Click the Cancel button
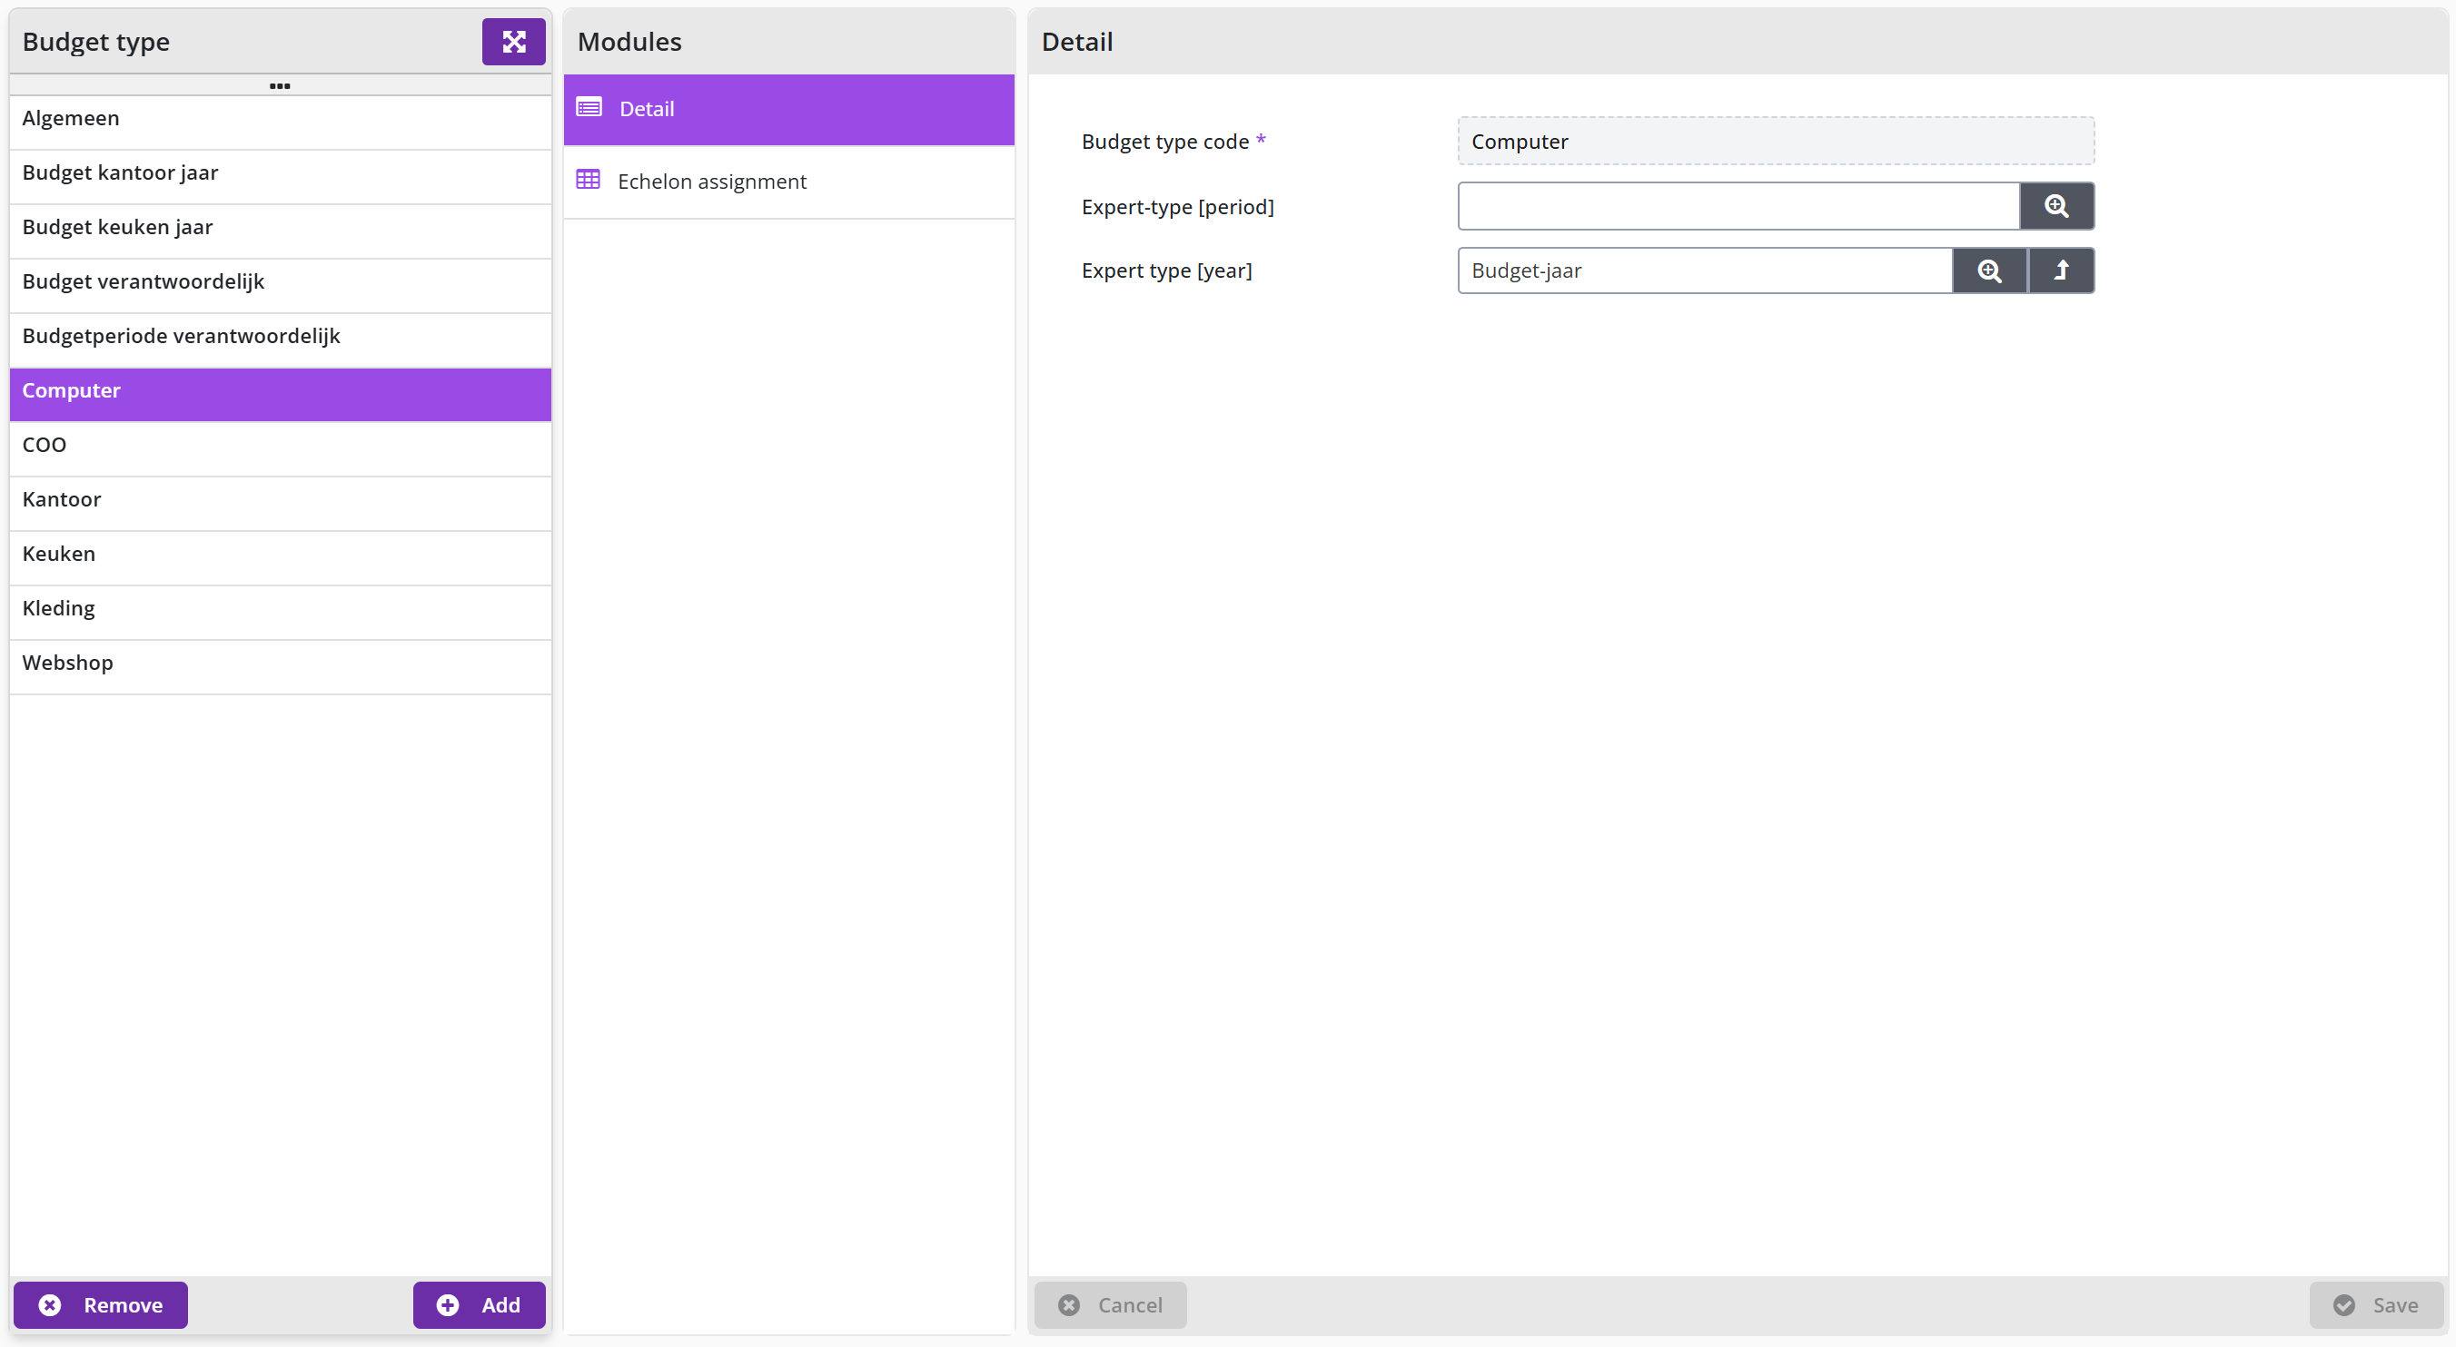The height and width of the screenshot is (1347, 2456). click(x=1110, y=1305)
